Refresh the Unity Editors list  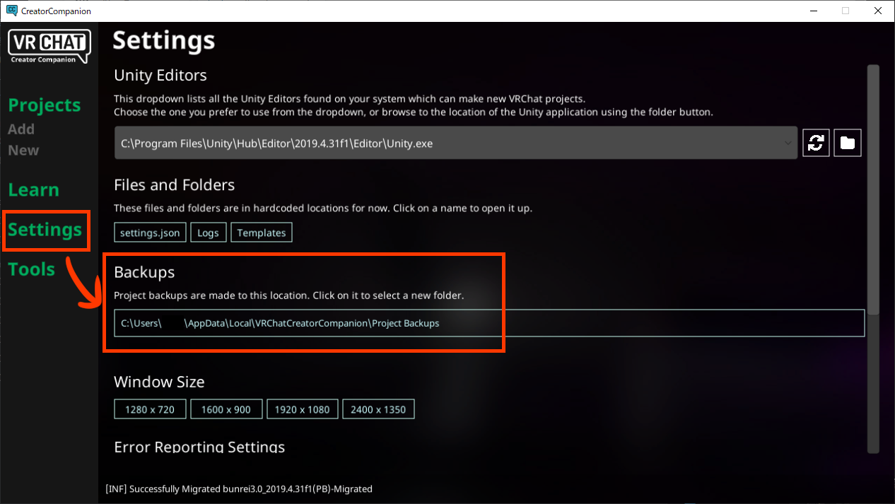pyautogui.click(x=816, y=143)
